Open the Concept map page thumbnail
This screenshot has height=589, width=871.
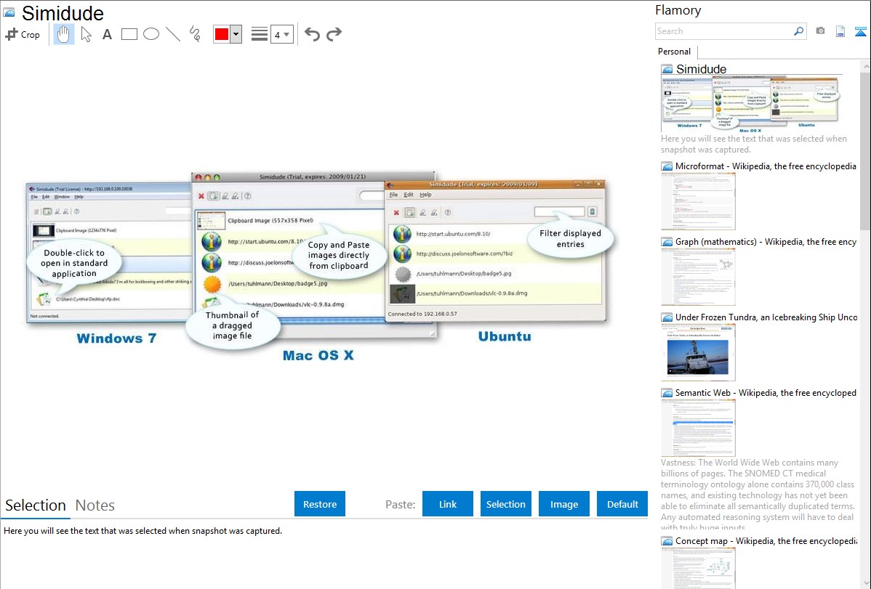pos(698,568)
